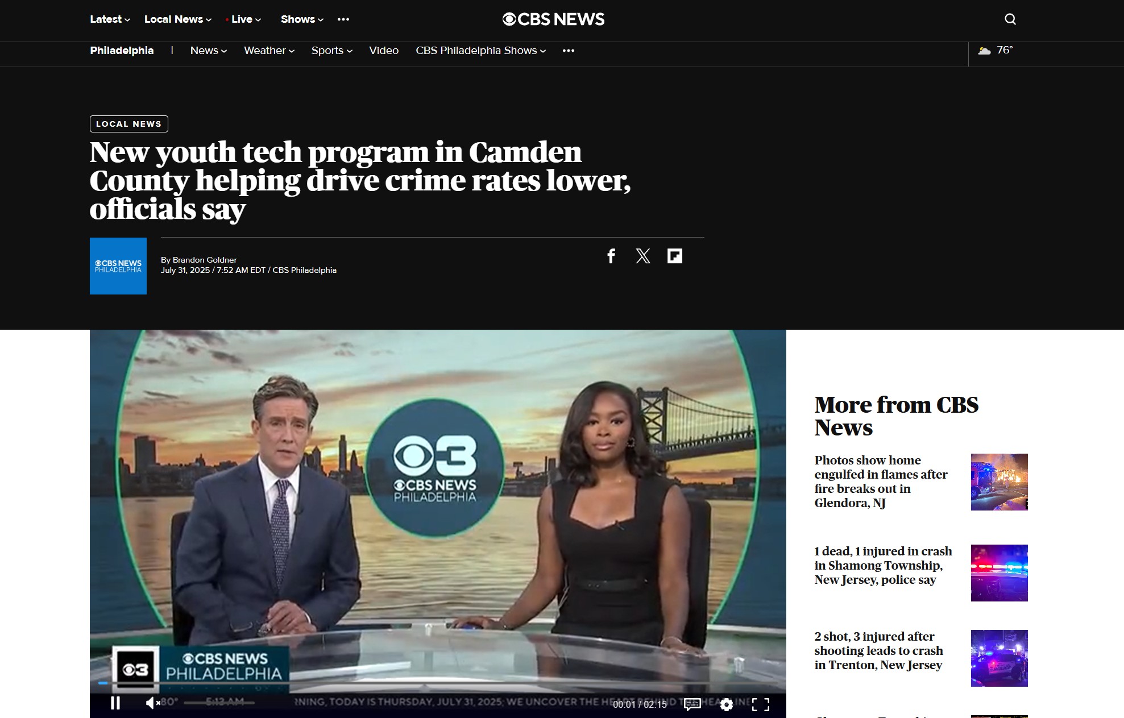Expand the Weather dropdown
This screenshot has height=718, width=1124.
[269, 51]
